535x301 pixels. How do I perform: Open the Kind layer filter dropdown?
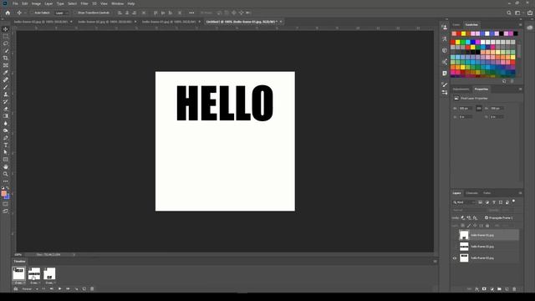tap(464, 202)
